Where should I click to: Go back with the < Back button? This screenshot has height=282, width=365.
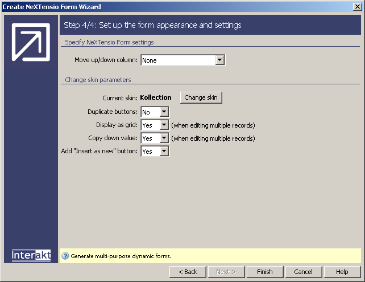[188, 272]
